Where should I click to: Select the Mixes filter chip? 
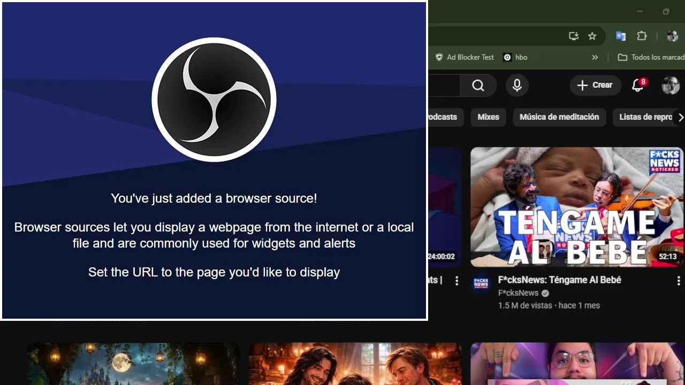(x=488, y=117)
